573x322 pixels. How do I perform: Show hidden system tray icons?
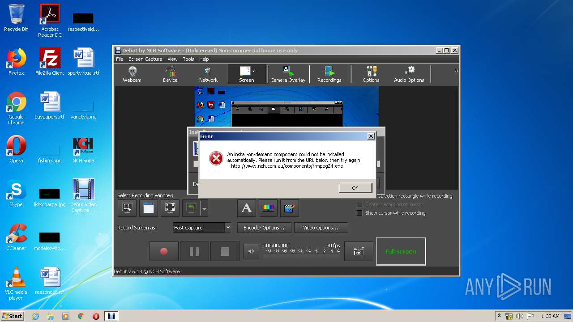coord(499,316)
